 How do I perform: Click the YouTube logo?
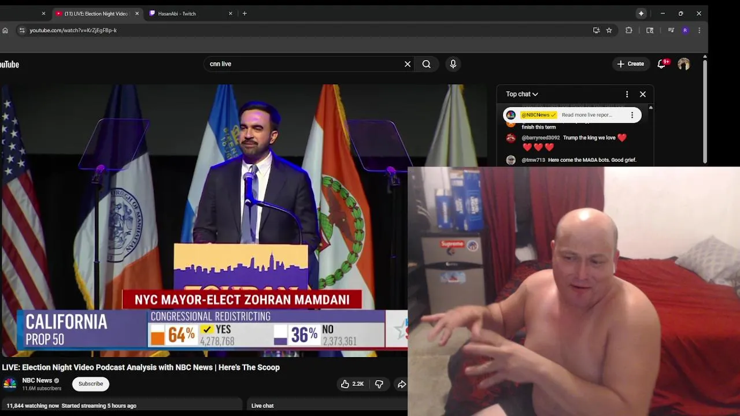(9, 64)
